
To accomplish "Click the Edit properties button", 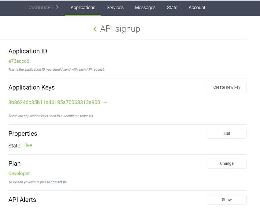I will pos(226,133).
